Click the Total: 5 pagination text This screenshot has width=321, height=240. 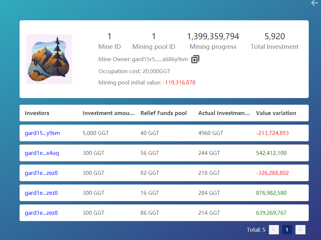tap(256, 230)
